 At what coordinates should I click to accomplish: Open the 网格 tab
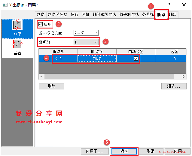(x=86, y=15)
